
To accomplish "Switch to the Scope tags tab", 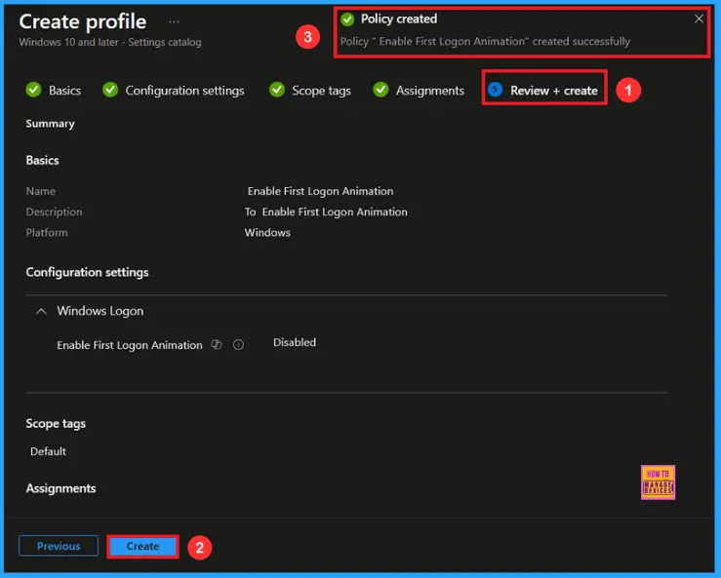I will click(x=321, y=91).
